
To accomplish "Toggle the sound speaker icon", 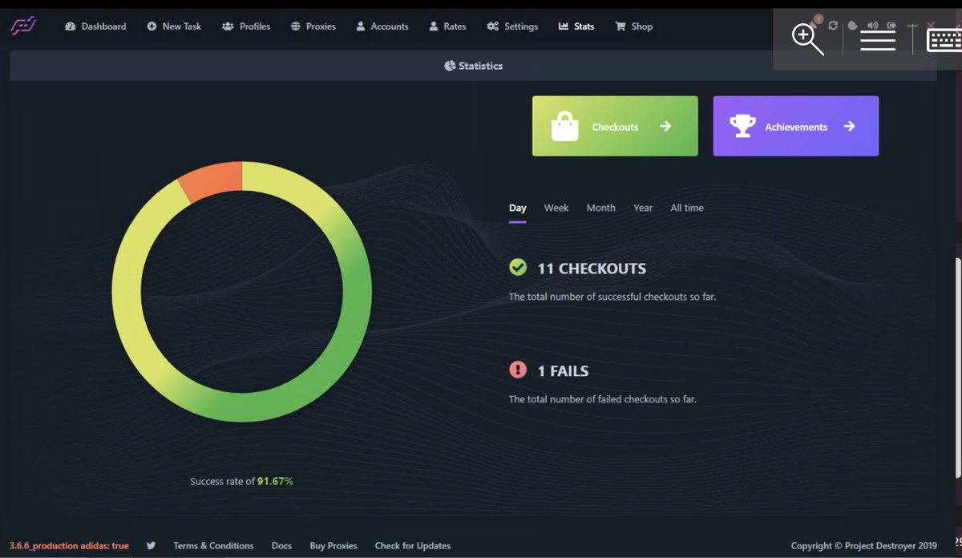I will pyautogui.click(x=872, y=26).
